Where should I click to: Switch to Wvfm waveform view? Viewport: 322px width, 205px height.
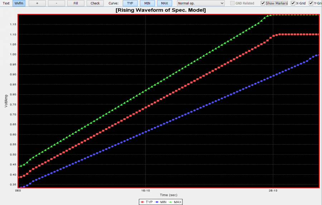[x=19, y=3]
